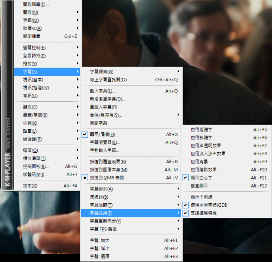The width and height of the screenshot is (272, 262).
Task: Choose 結束(X) to exit player
Action: pos(47,185)
